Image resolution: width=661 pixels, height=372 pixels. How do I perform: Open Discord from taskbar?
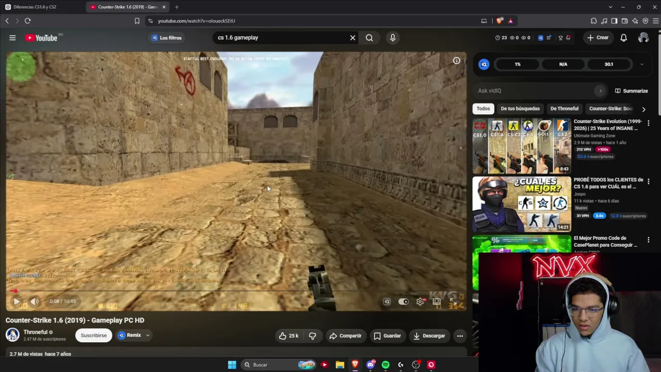coord(370,365)
